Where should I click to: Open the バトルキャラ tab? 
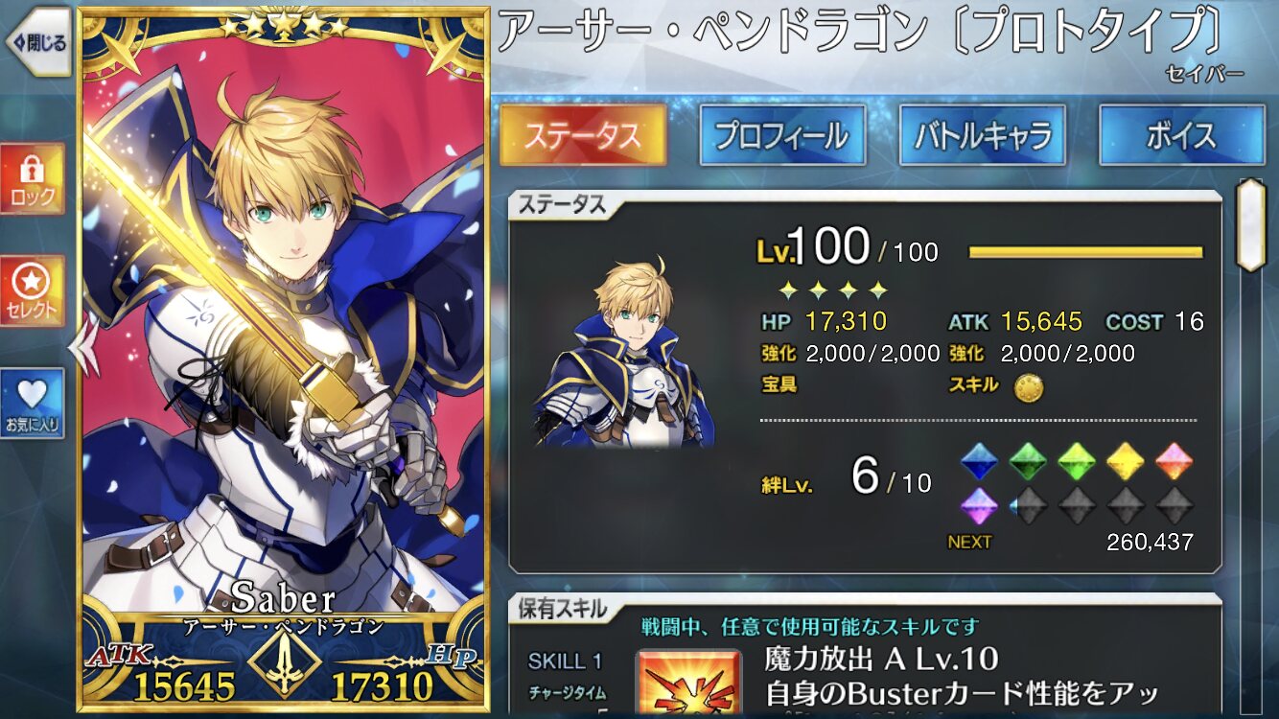982,135
